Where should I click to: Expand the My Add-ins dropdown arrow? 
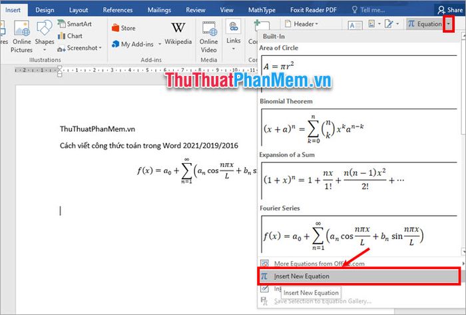160,44
